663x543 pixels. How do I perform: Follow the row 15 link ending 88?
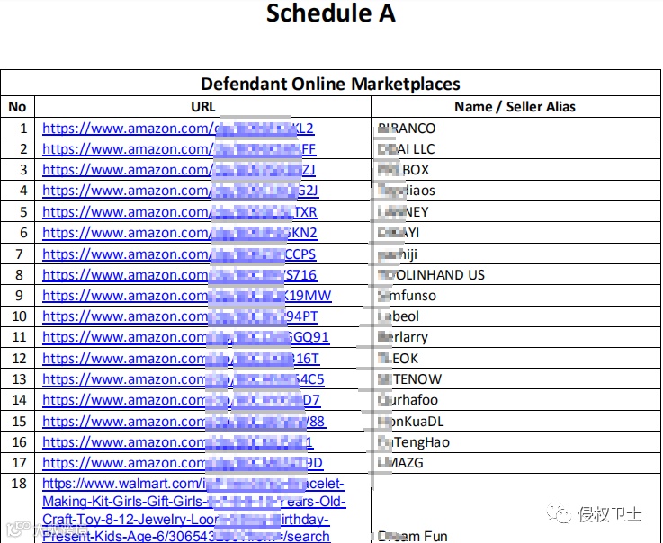point(184,422)
